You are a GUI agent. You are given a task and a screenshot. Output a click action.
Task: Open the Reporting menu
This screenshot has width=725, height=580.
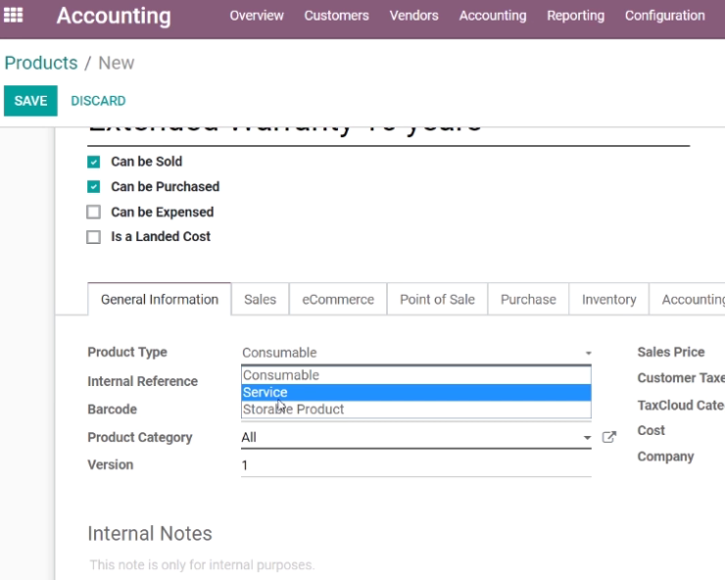(x=576, y=16)
